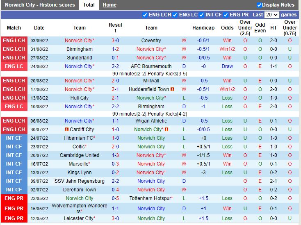Click ENG LCH league badge for 03/09/22 match
This screenshot has width=301, height=225.
pos(14,41)
